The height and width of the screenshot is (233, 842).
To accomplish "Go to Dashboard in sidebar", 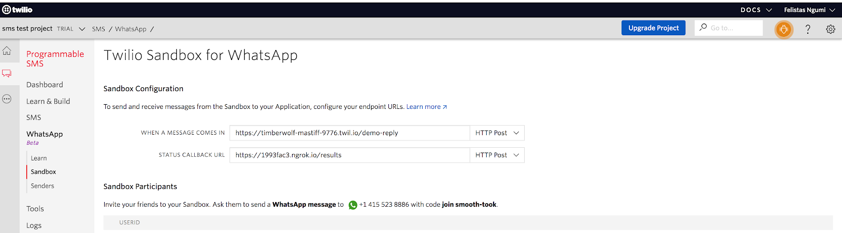I will (x=45, y=85).
